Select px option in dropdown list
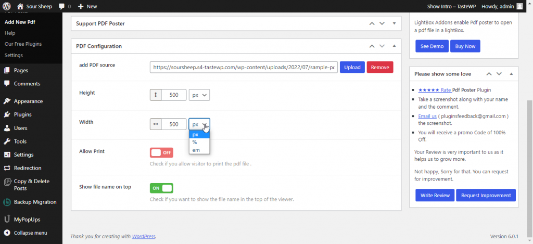Viewport: 533px width, 244px height. point(199,135)
